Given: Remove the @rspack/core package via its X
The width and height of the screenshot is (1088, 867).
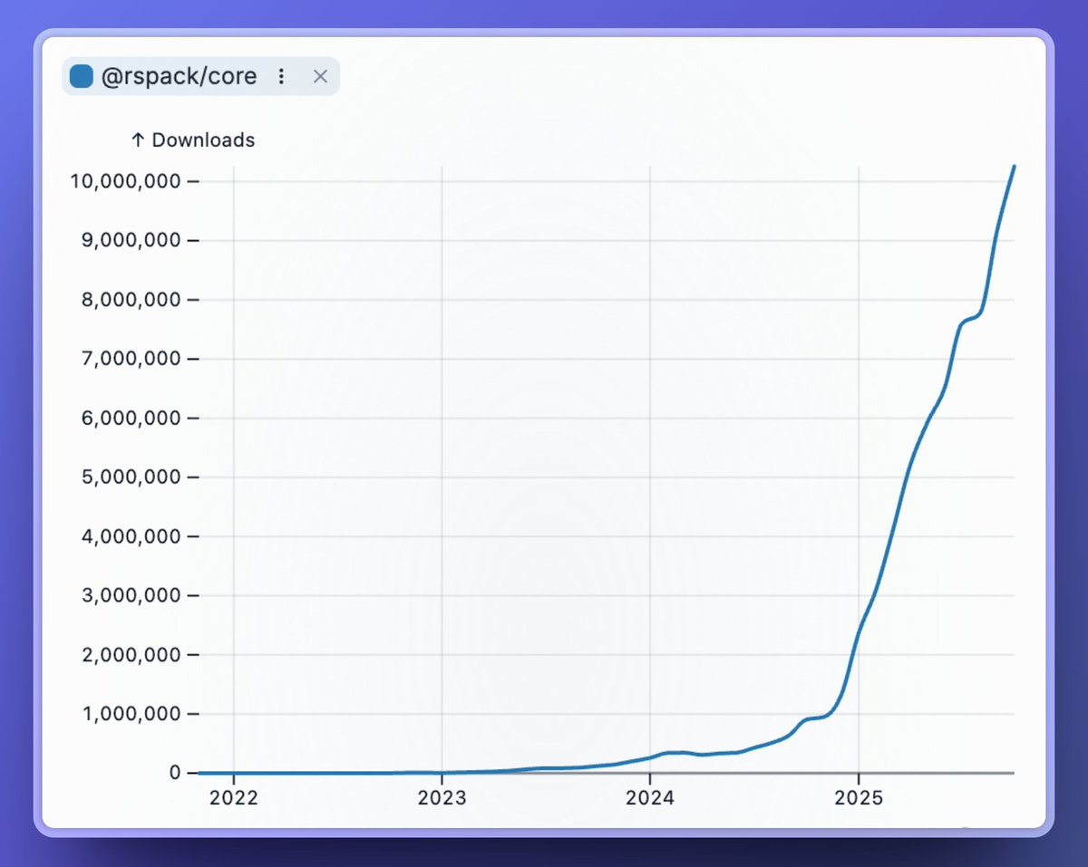Looking at the screenshot, I should click(x=319, y=76).
